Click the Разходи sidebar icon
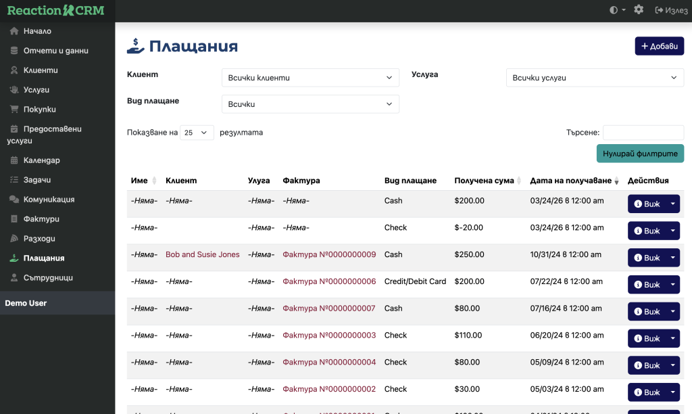 click(14, 239)
